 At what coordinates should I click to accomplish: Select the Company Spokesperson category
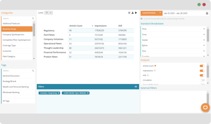coord(16,34)
